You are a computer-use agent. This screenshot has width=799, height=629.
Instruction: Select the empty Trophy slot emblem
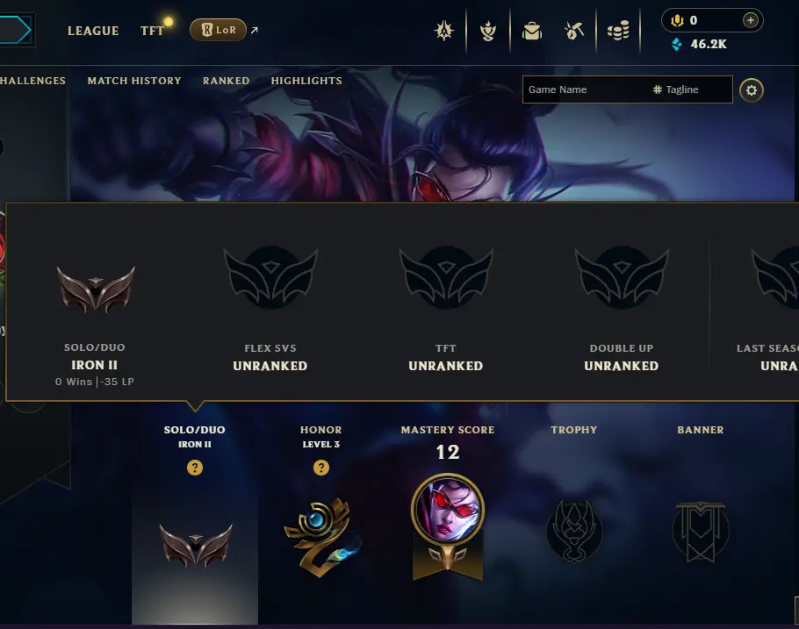tap(574, 531)
